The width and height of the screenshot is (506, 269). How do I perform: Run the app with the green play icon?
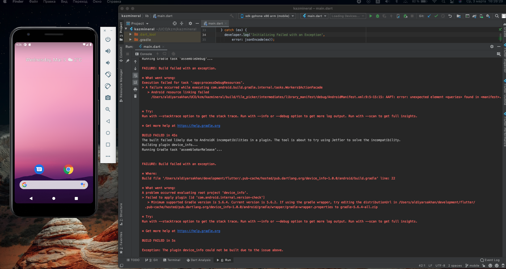371,16
